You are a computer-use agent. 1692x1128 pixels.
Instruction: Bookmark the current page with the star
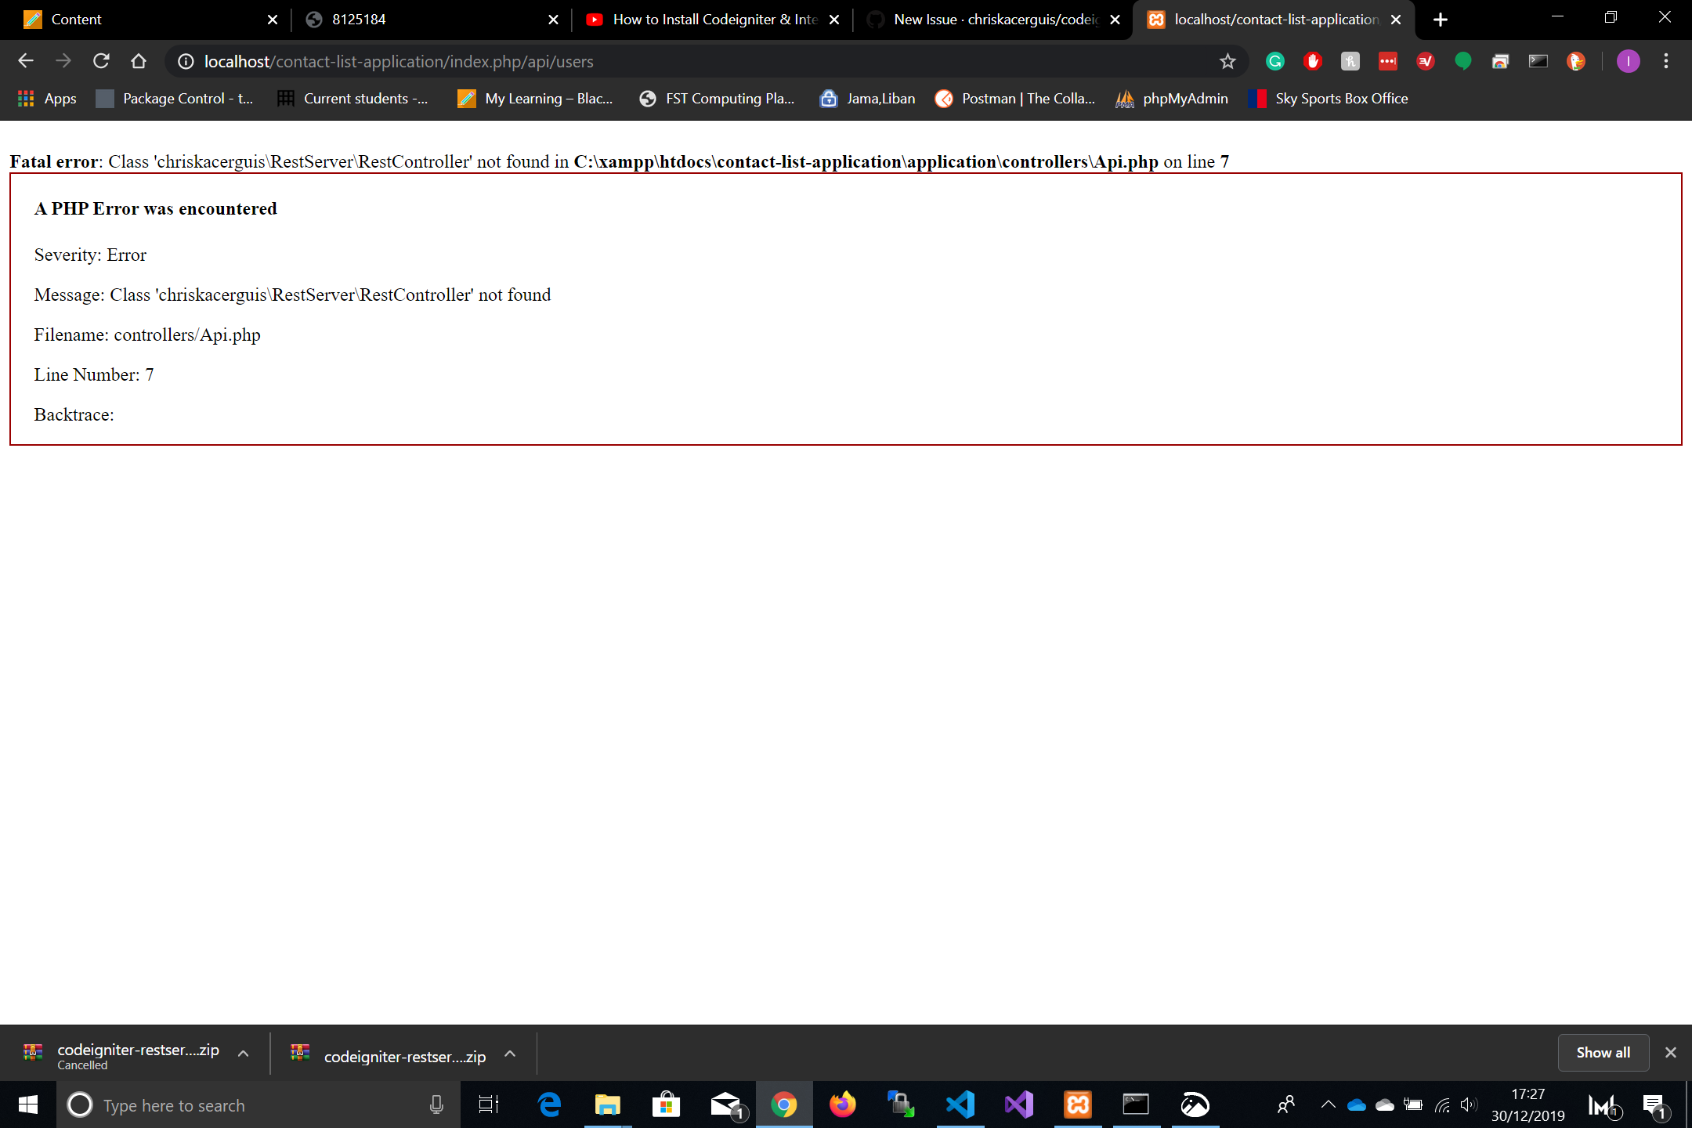pyautogui.click(x=1227, y=61)
